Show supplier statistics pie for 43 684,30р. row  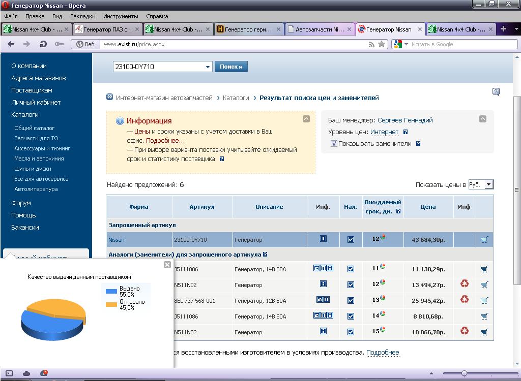383,237
